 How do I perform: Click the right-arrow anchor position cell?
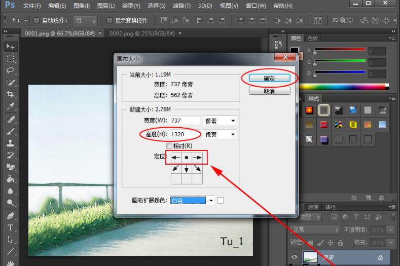(x=197, y=158)
